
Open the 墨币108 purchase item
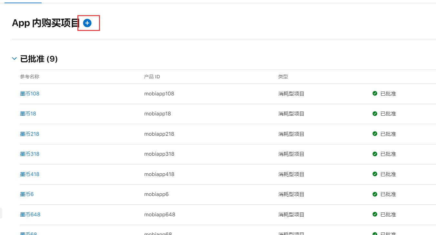click(30, 93)
